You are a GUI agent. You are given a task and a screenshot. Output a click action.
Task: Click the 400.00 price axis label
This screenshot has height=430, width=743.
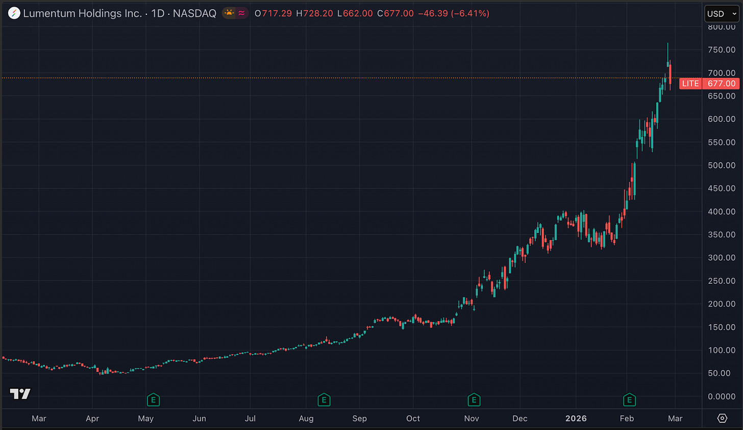(722, 211)
